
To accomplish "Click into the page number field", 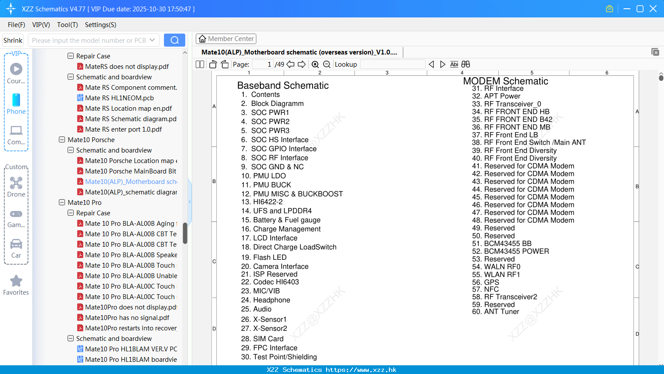I will click(263, 64).
